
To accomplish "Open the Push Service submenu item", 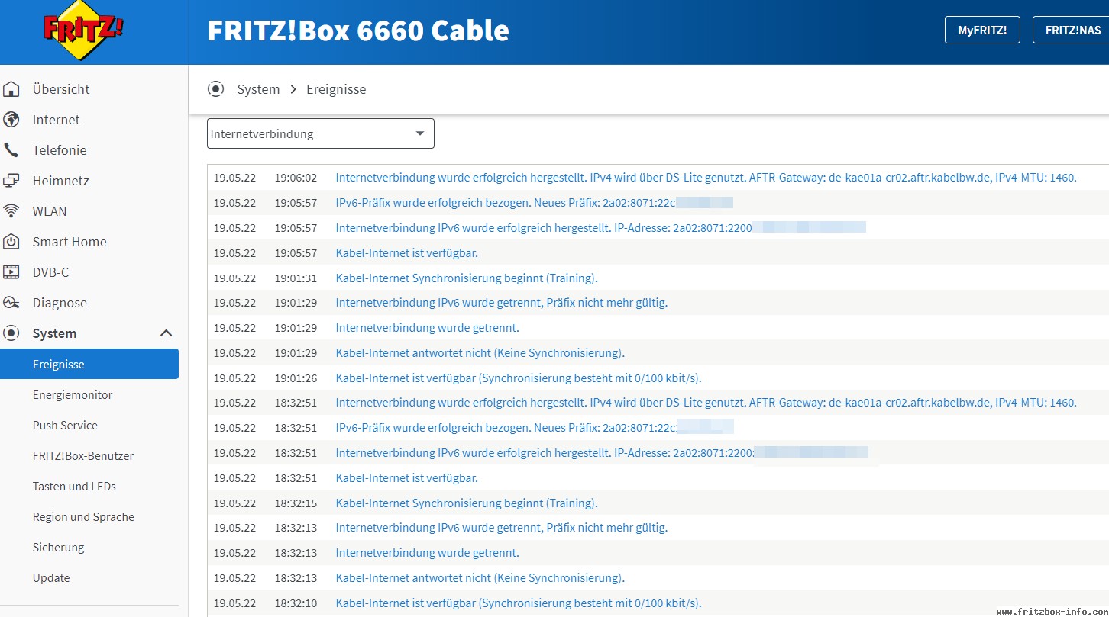I will point(65,425).
